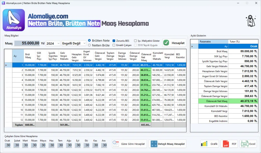
Task: Click the Eki days field
Action: tap(87, 145)
